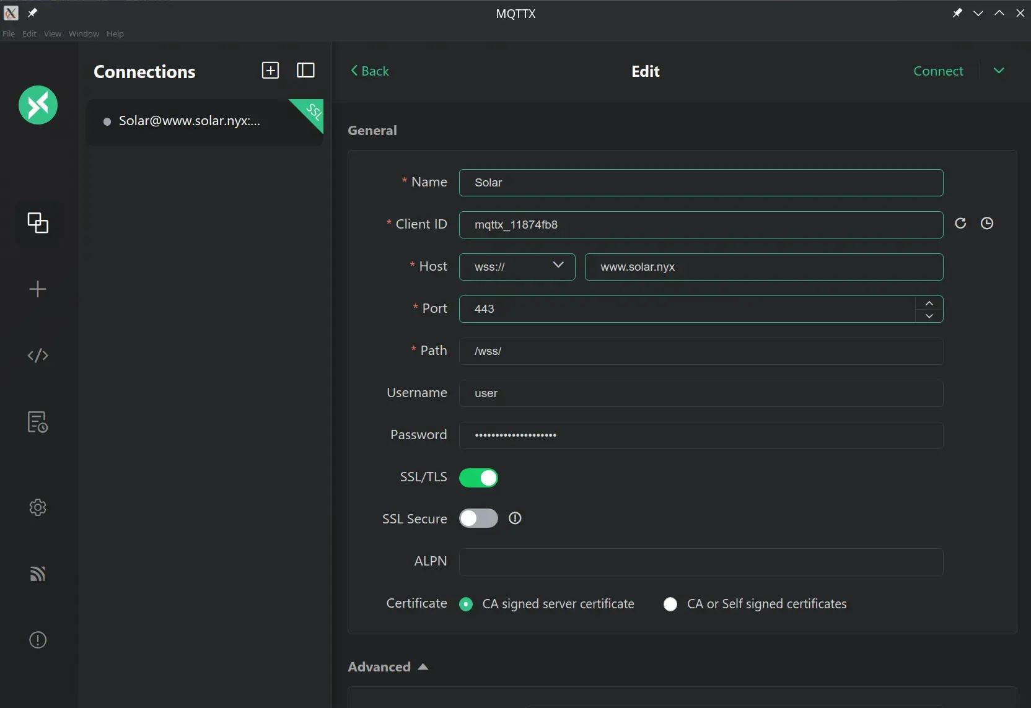1031x708 pixels.
Task: Increase the Port value with up arrow
Action: click(x=929, y=303)
